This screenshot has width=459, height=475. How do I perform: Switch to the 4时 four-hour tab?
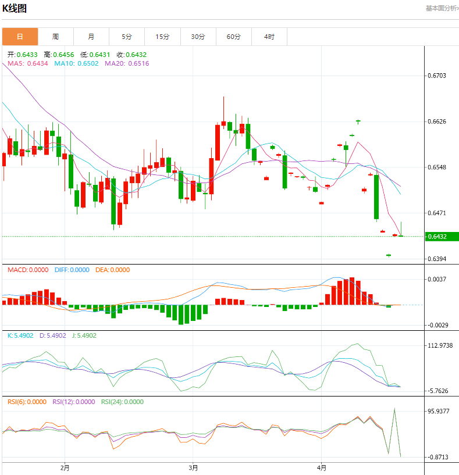[x=269, y=37]
